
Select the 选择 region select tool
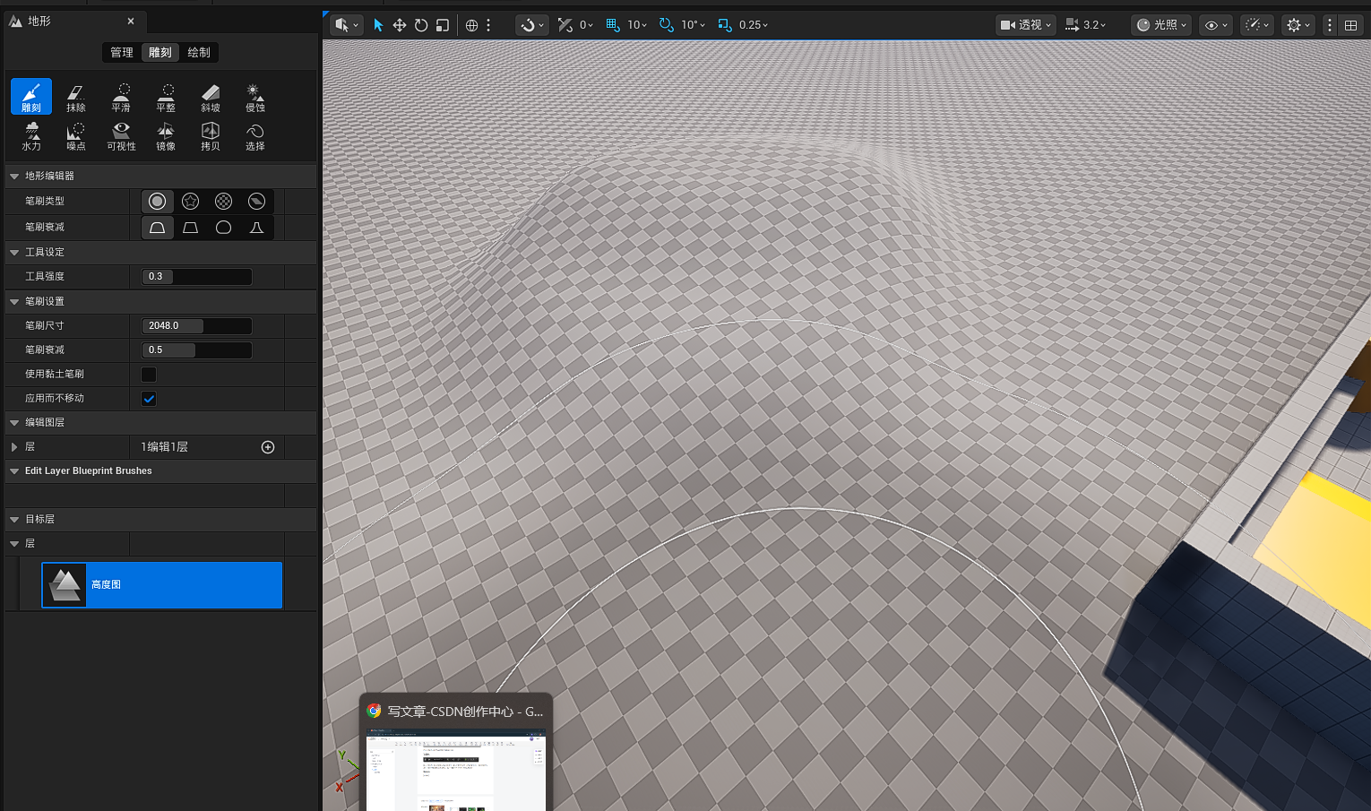click(255, 135)
